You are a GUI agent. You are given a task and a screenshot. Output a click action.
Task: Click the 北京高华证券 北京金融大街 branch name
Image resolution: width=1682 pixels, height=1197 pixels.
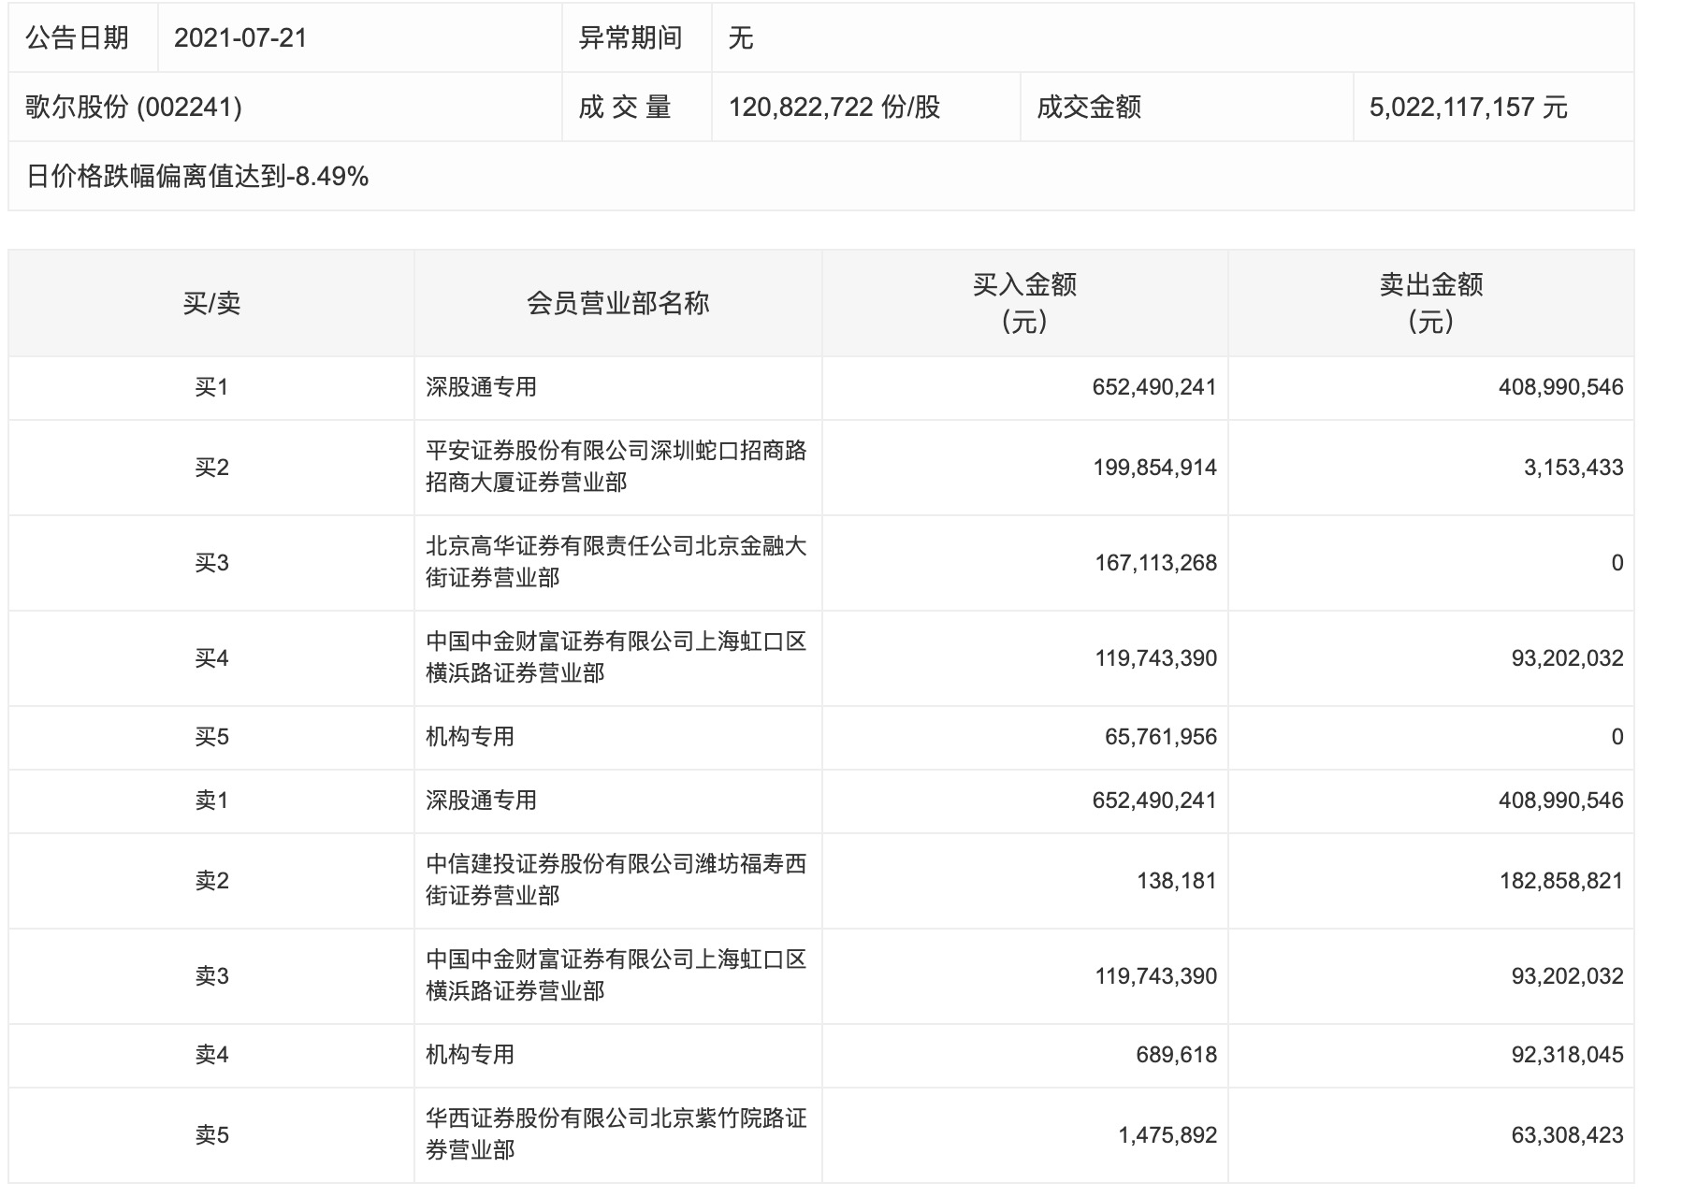coord(616,562)
